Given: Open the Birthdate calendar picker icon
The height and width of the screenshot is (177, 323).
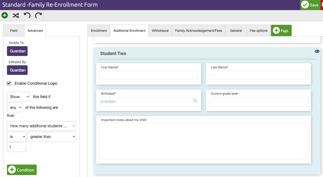Looking at the screenshot, I should point(194,101).
